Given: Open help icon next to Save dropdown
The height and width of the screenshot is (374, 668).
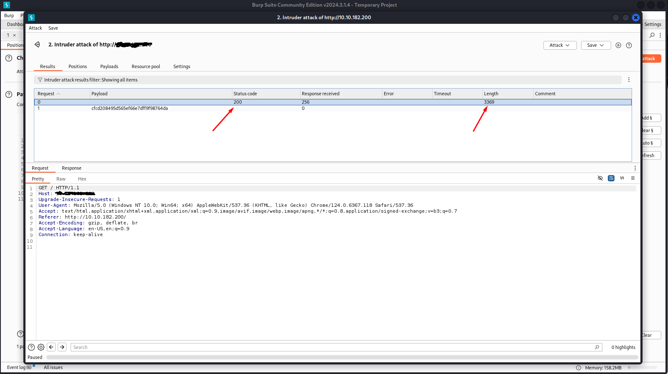Looking at the screenshot, I should pyautogui.click(x=629, y=45).
